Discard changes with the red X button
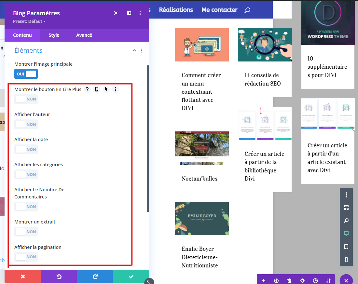The width and height of the screenshot is (358, 284). [23, 277]
